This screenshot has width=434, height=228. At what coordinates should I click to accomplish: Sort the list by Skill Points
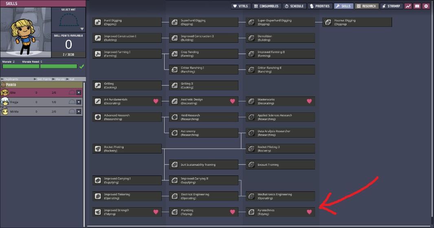coord(43,79)
